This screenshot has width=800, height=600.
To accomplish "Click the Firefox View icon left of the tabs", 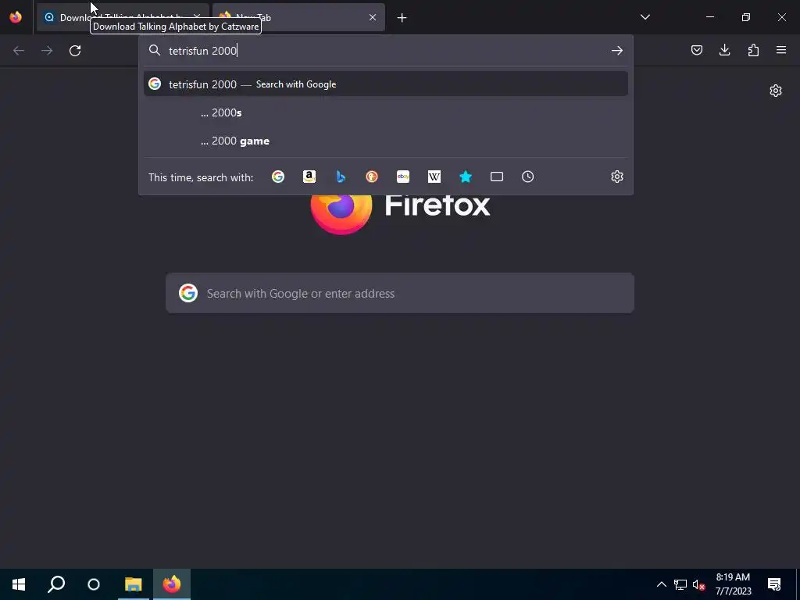I will [16, 17].
